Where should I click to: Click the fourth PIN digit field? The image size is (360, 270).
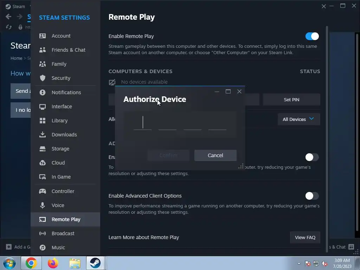(x=217, y=123)
